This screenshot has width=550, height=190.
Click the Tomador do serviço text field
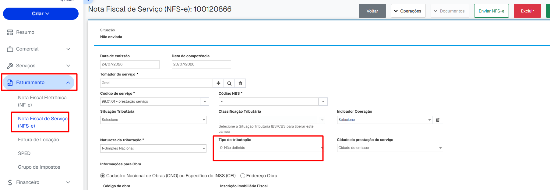click(x=157, y=83)
